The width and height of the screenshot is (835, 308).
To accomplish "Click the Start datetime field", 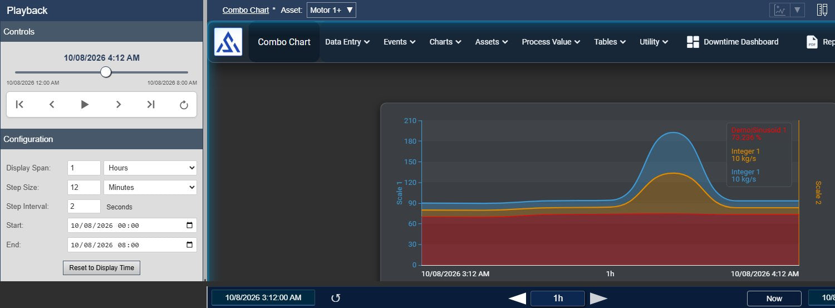I will click(x=132, y=226).
